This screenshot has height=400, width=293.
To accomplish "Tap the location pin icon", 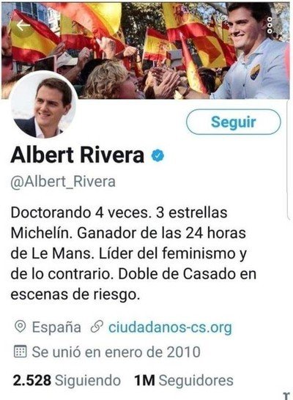I will [x=21, y=327].
